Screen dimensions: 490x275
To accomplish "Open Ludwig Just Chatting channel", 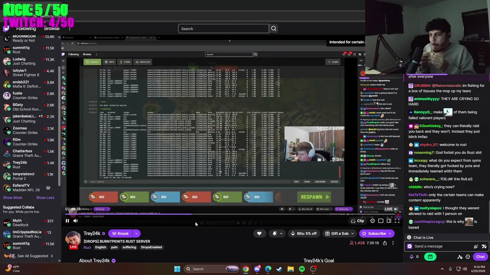I will (30, 61).
